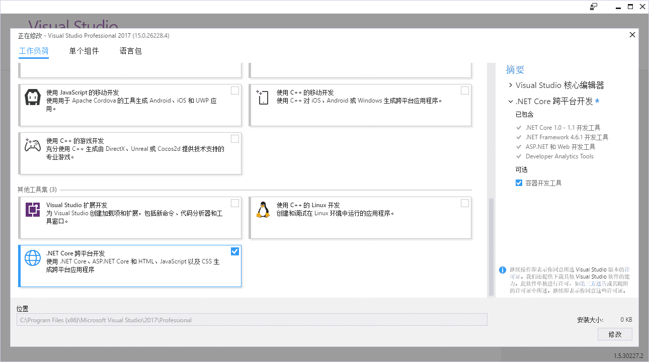The height and width of the screenshot is (362, 649).
Task: Select the ASP.NET 和 Web 开发工具 entry
Action: tap(560, 147)
